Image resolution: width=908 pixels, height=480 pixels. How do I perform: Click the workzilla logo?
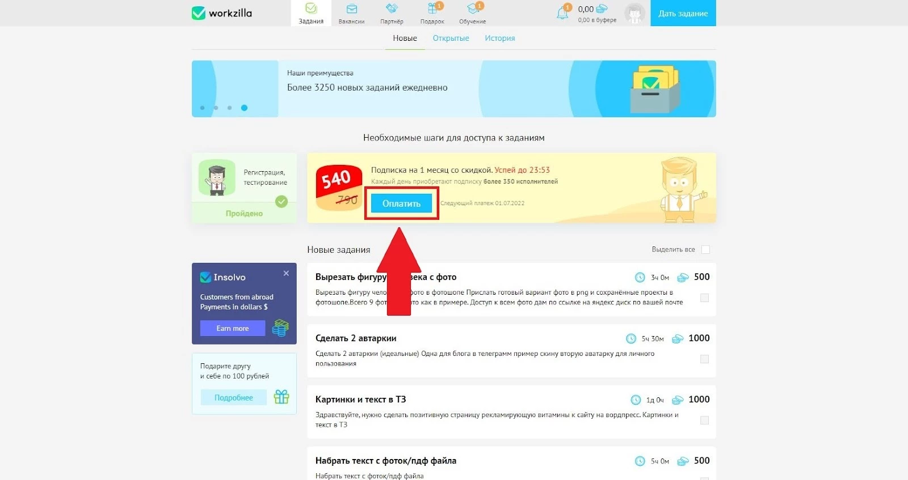click(x=222, y=13)
